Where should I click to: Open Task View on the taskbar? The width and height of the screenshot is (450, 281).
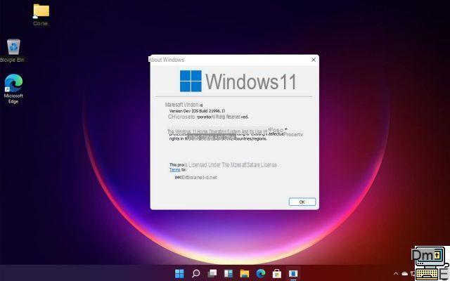(212, 273)
